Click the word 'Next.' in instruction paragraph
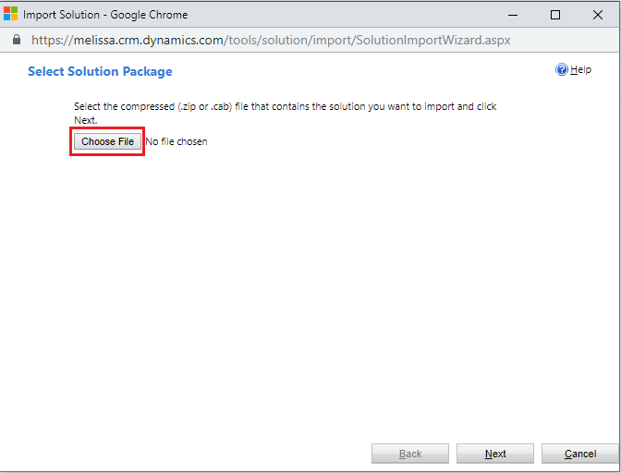Image resolution: width=621 pixels, height=473 pixels. click(85, 120)
